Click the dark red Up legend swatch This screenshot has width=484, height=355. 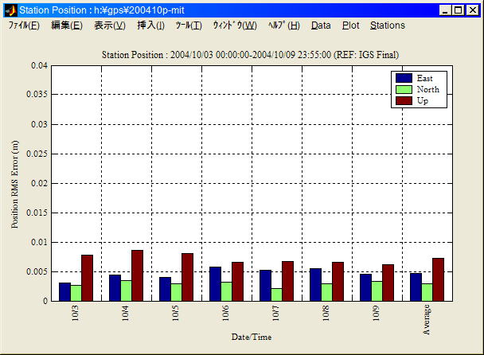pyautogui.click(x=404, y=100)
